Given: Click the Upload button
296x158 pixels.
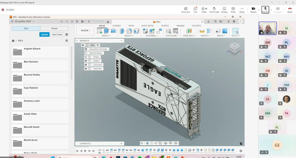Looking at the screenshot, I should [44, 34].
